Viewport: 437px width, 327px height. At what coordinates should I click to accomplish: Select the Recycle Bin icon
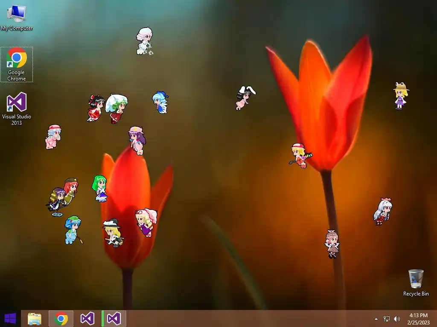coord(416,283)
